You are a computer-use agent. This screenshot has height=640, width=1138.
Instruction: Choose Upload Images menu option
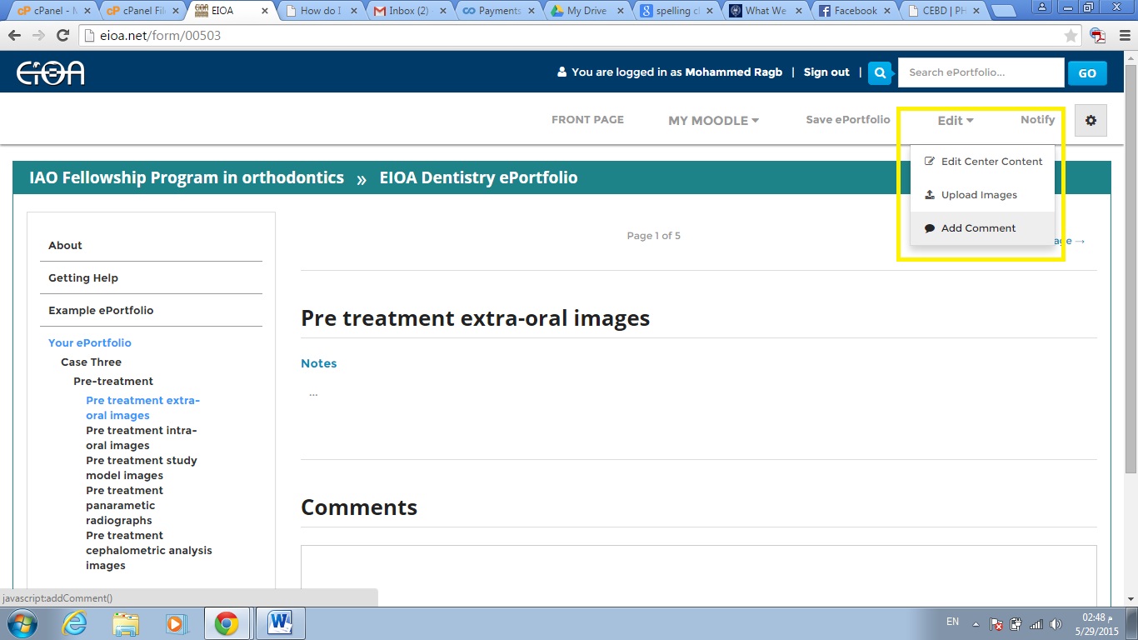979,195
